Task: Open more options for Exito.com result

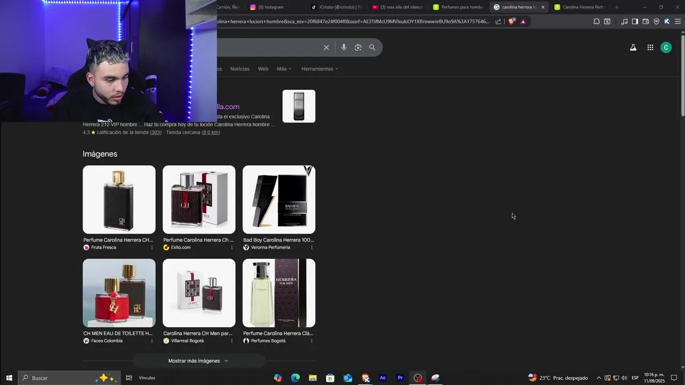Action: (232, 248)
